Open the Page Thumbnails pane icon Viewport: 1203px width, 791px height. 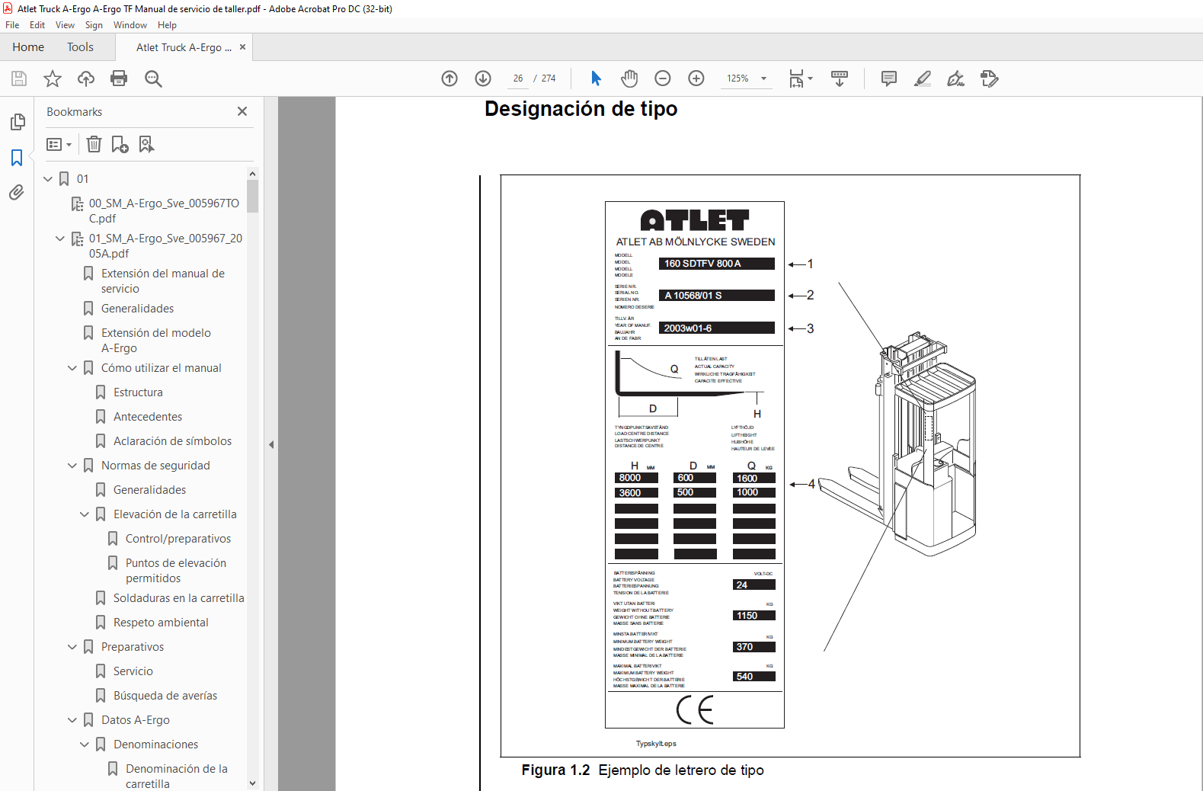[x=17, y=122]
